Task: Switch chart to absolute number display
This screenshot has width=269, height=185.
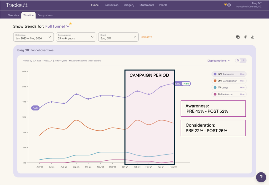Action: coord(244,60)
